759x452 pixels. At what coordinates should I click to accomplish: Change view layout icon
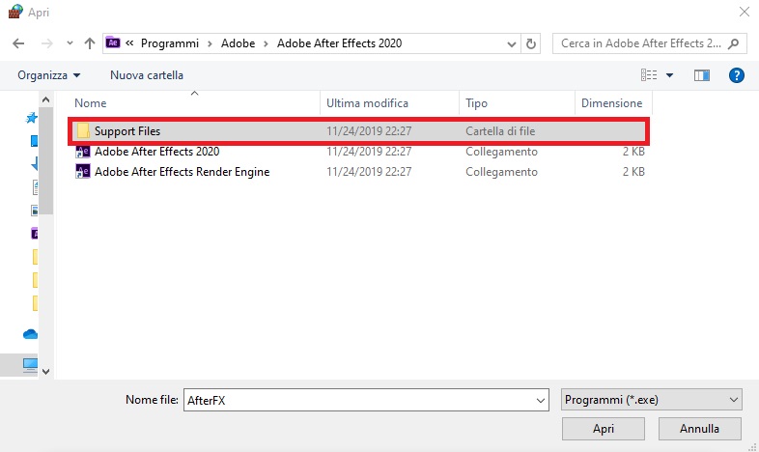click(649, 75)
